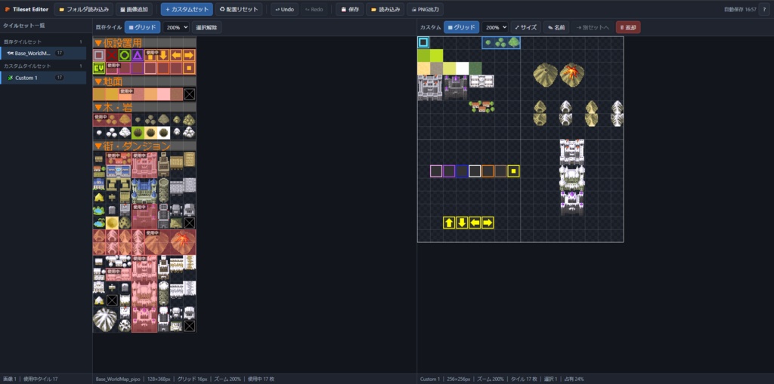Click the Undo button
The image size is (774, 384).
(284, 9)
